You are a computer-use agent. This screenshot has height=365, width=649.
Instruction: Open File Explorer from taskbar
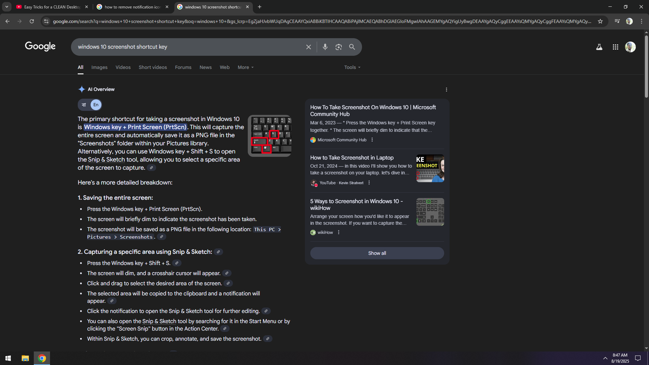point(25,358)
